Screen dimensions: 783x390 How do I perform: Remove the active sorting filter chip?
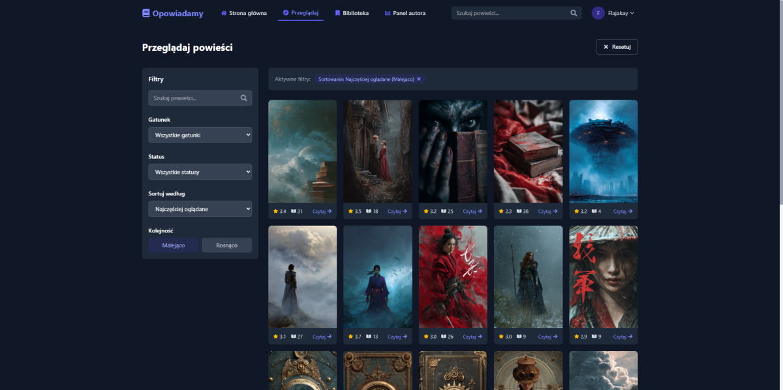coord(419,79)
